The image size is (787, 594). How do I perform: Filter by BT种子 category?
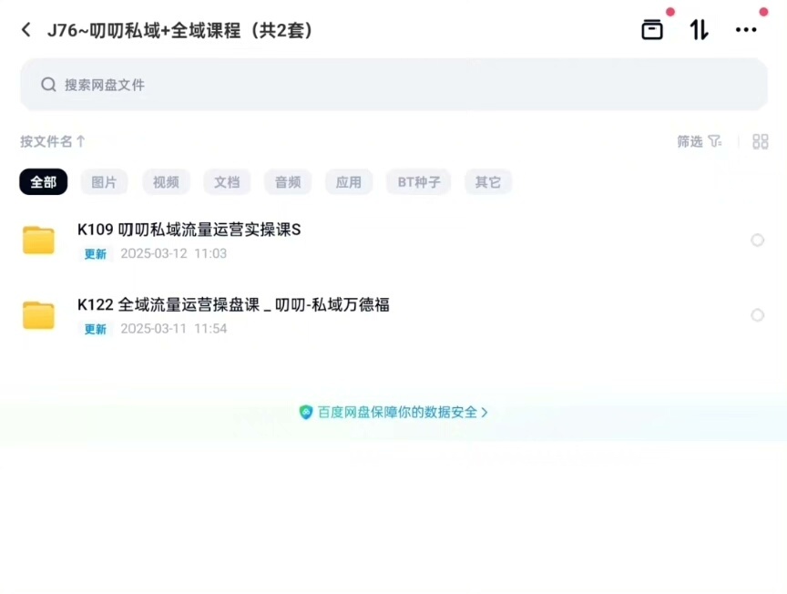click(x=419, y=182)
